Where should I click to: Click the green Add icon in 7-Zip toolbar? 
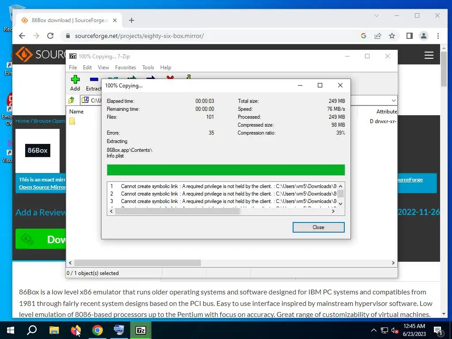[x=75, y=80]
